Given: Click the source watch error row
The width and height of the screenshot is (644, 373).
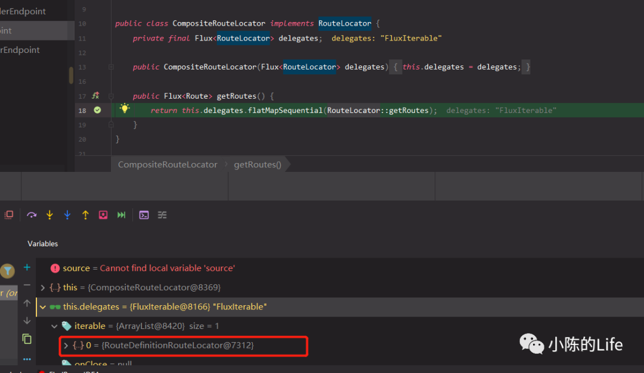Looking at the screenshot, I should (340, 268).
